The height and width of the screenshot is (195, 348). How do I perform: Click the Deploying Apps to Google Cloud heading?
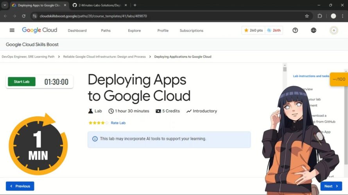(139, 88)
